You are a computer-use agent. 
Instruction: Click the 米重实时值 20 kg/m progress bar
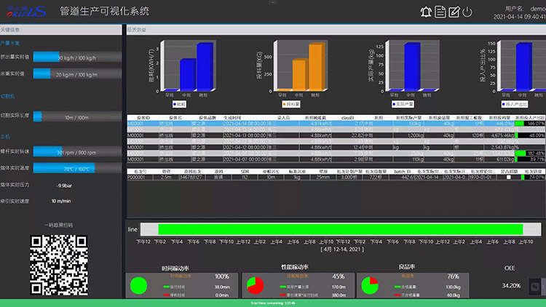pos(77,73)
